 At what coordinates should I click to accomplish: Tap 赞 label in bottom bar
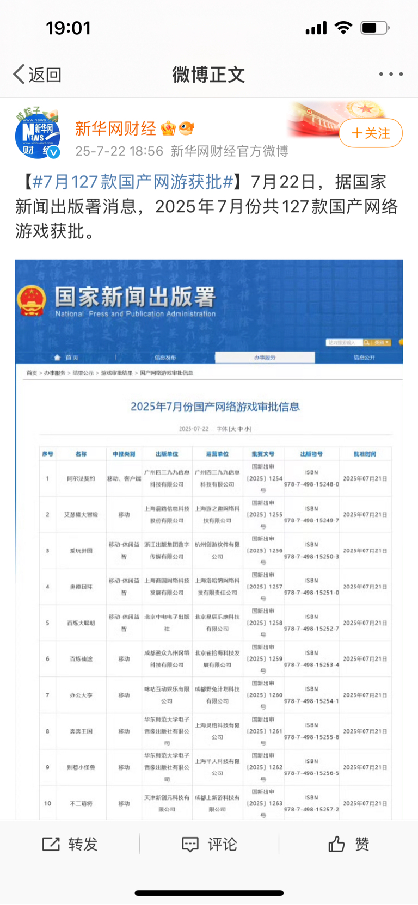click(x=362, y=844)
